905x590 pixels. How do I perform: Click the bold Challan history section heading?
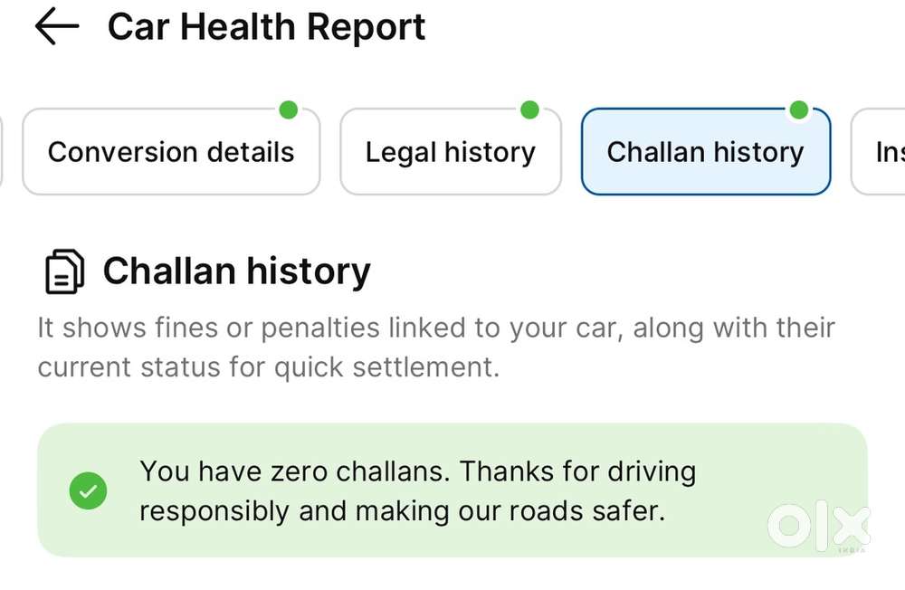[236, 271]
